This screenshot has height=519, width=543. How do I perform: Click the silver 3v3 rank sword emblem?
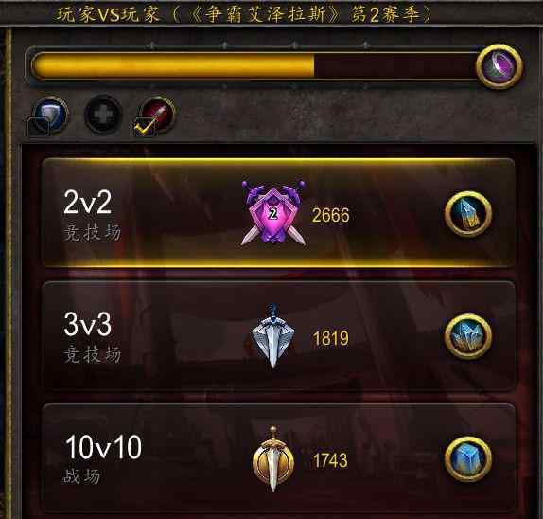click(272, 335)
